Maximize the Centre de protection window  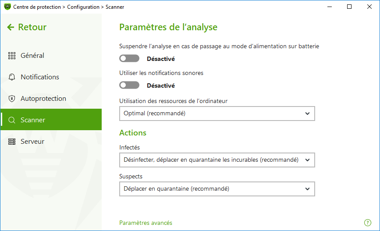pyautogui.click(x=349, y=7)
